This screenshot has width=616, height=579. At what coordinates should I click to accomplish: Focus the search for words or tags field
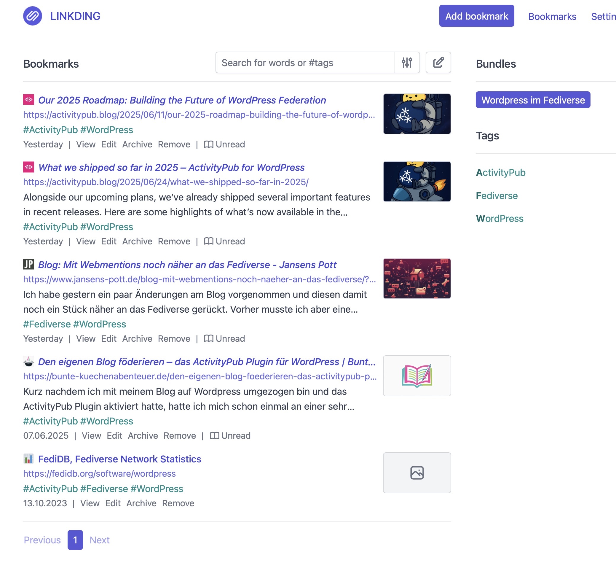305,63
